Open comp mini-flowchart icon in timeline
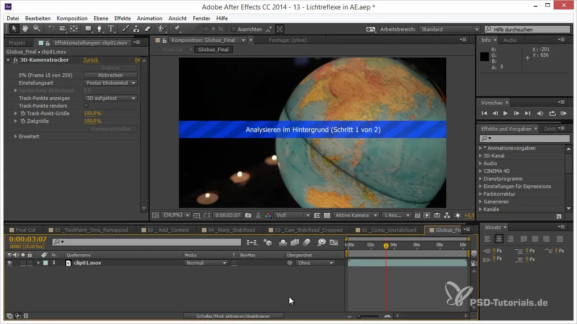577x324 pixels. point(252,242)
